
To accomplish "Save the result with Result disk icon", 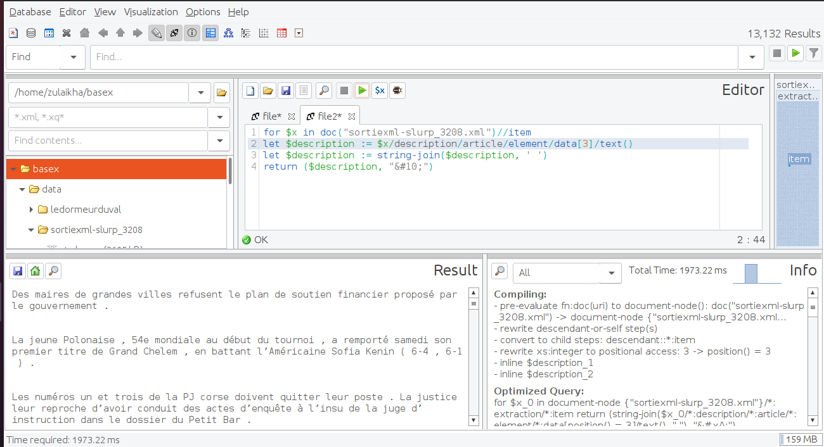I will tap(18, 271).
